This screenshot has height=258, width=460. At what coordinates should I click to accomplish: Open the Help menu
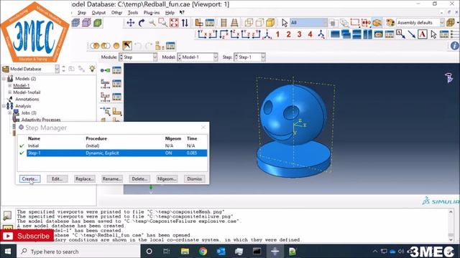[x=170, y=13]
